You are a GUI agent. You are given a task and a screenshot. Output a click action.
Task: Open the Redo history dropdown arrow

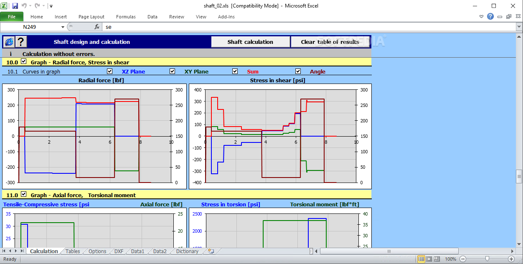pos(43,6)
